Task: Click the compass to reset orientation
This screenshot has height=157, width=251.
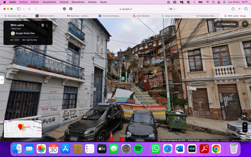Action: tap(245, 116)
